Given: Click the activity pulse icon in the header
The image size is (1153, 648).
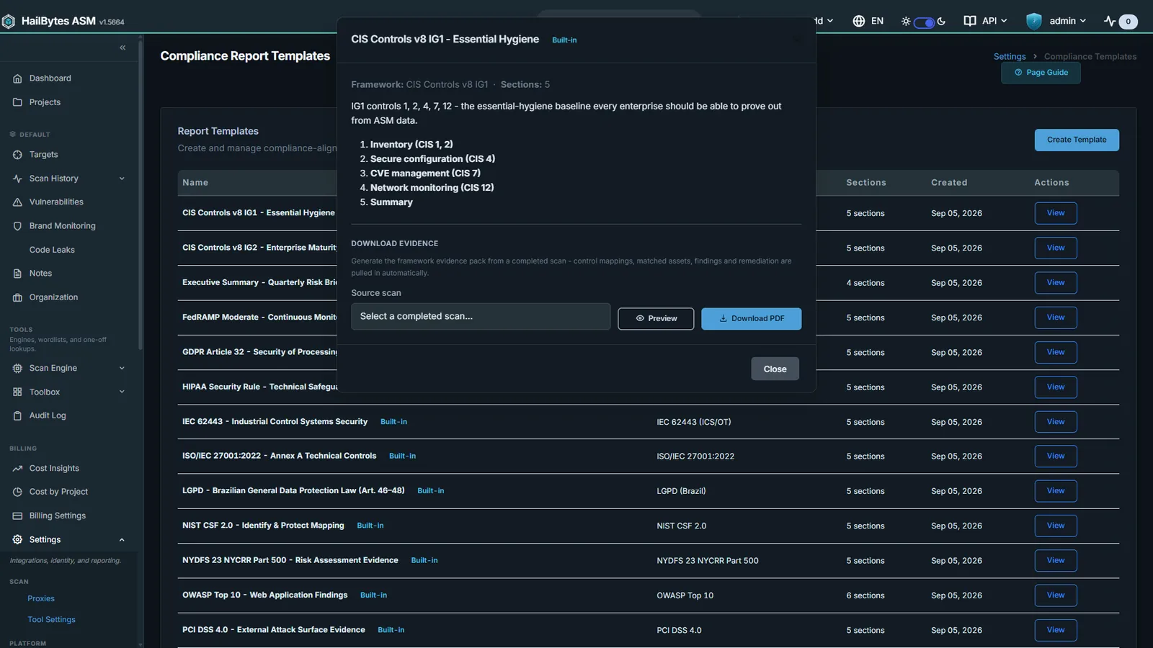Looking at the screenshot, I should click(1110, 21).
